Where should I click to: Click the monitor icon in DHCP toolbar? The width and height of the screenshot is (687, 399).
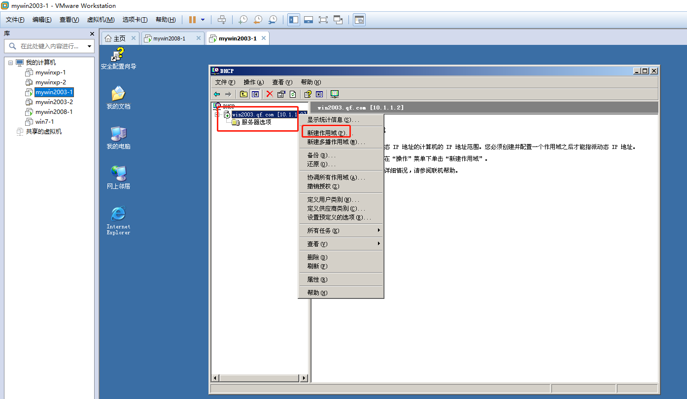tap(335, 94)
